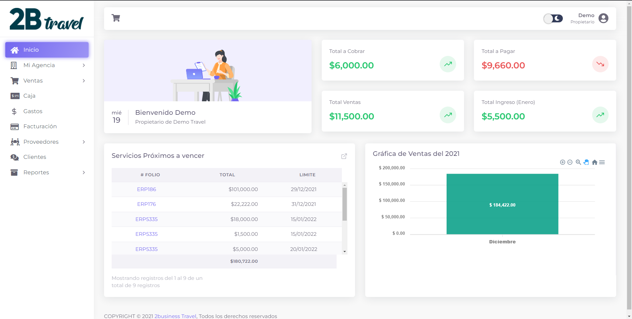
Task: Click the $22,222.00 total cell
Action: point(244,204)
